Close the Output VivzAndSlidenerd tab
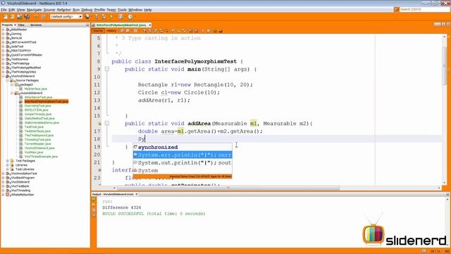Screen dimensions: 451x254 click(136, 195)
